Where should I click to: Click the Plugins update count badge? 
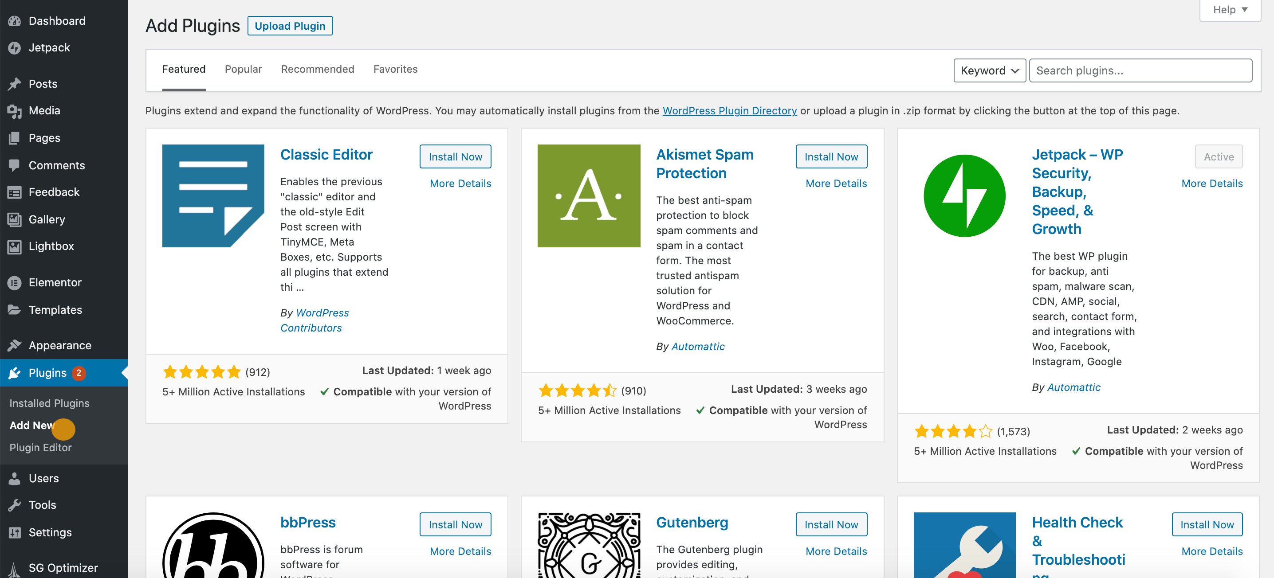tap(78, 373)
